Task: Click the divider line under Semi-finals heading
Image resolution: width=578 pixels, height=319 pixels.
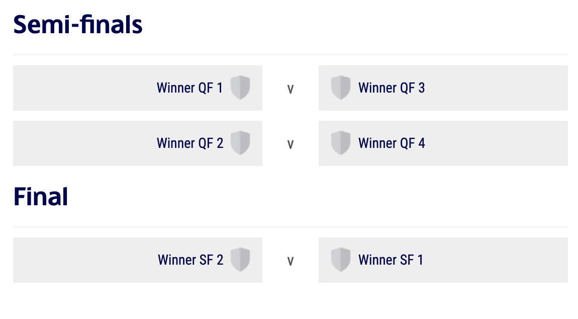Action: (x=290, y=55)
